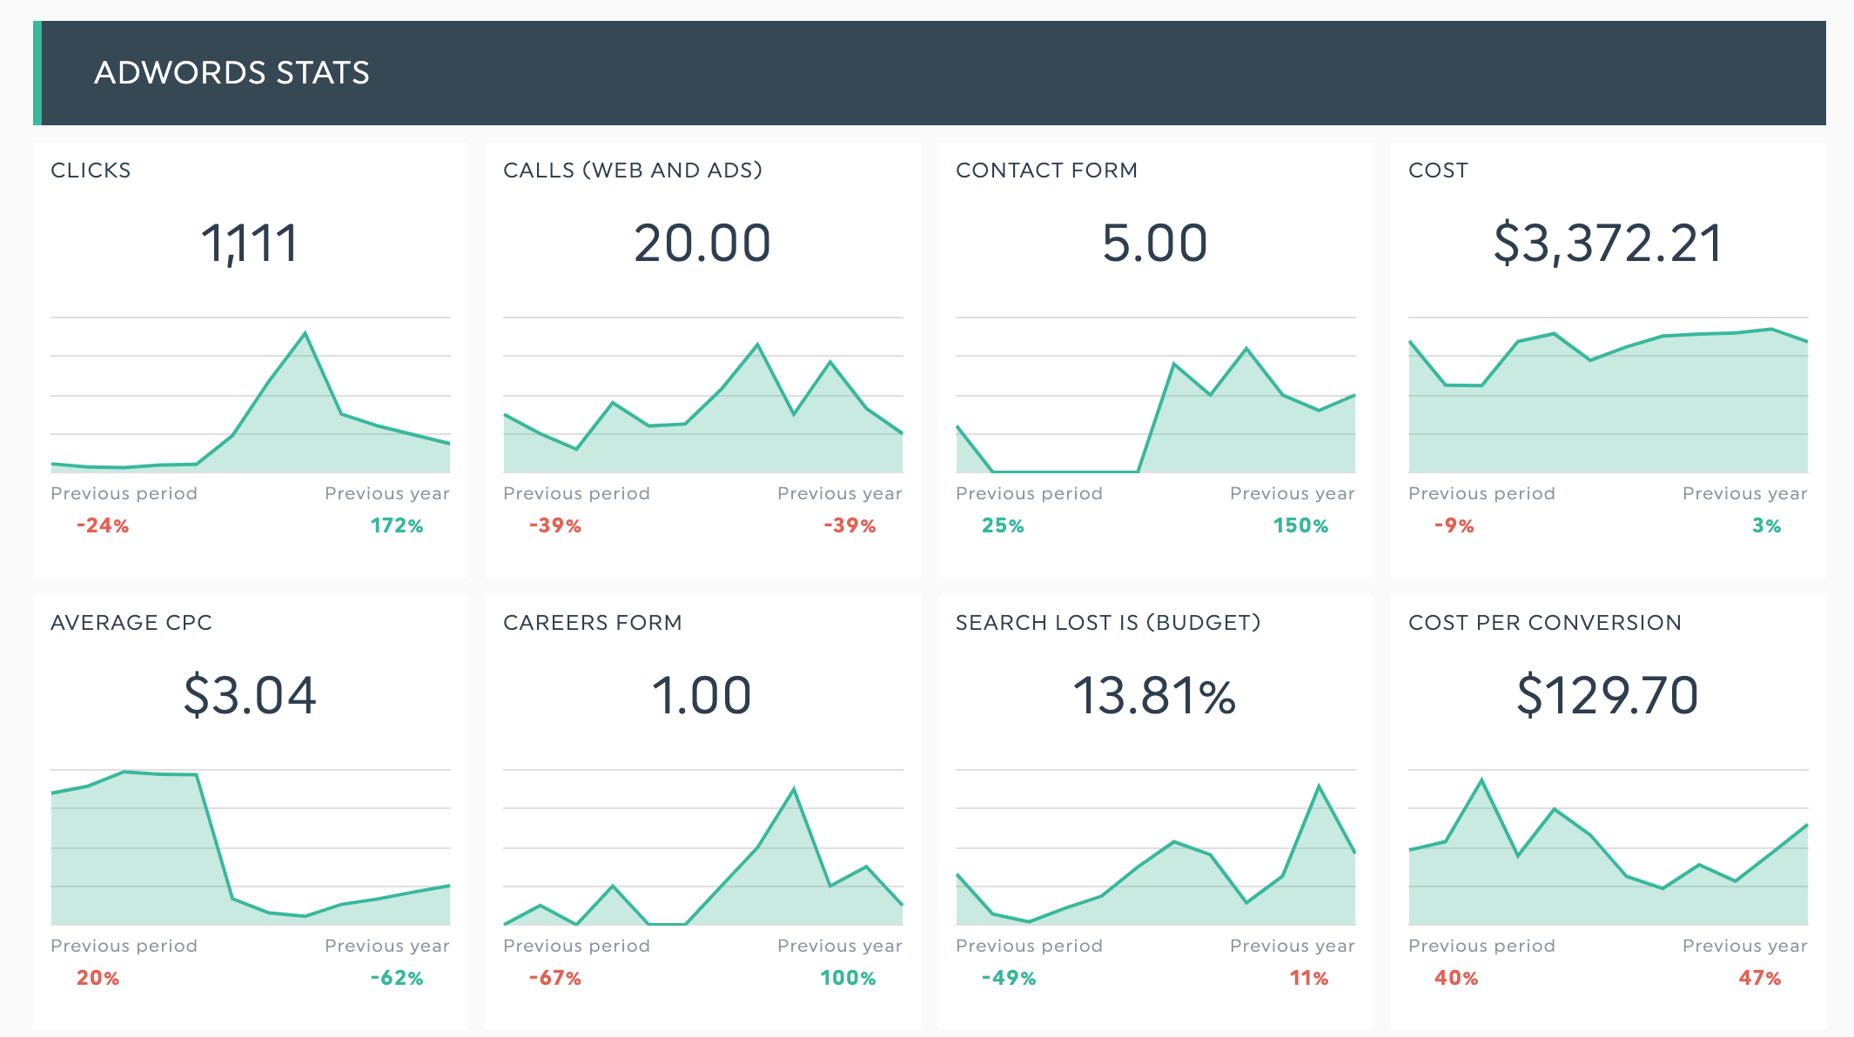This screenshot has height=1037, width=1854.
Task: Select the CLICKS widget title
Action: coord(91,171)
